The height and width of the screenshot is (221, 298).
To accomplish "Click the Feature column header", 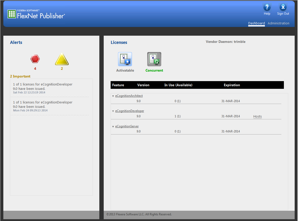I will [x=118, y=85].
